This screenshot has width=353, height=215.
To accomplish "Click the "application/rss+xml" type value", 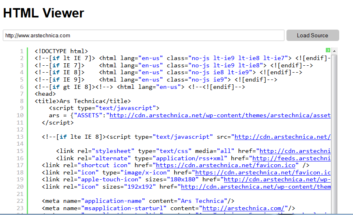I will coord(190,158).
